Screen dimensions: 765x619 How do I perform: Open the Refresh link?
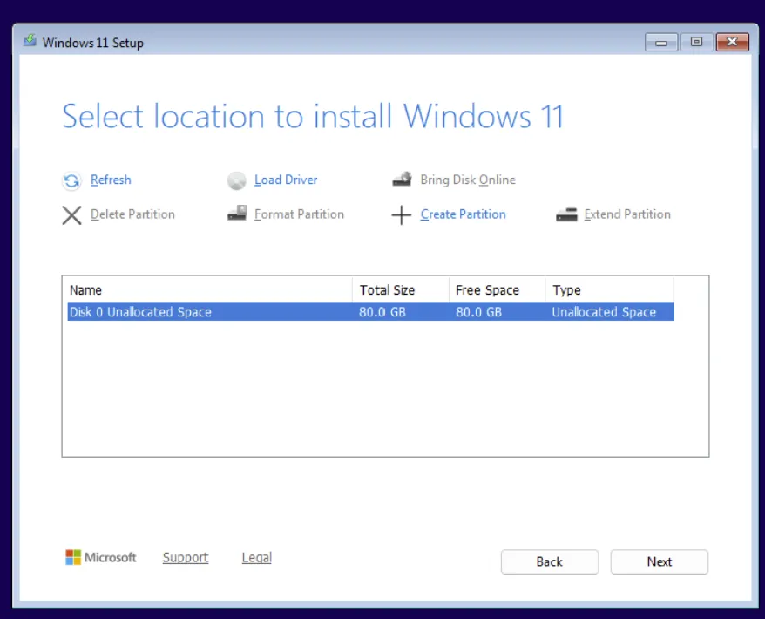coord(111,180)
